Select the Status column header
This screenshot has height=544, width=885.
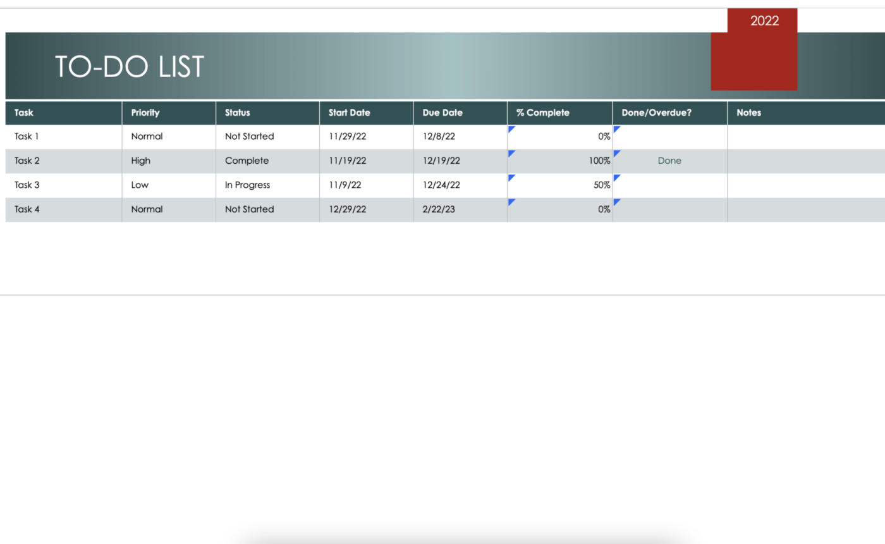[237, 113]
